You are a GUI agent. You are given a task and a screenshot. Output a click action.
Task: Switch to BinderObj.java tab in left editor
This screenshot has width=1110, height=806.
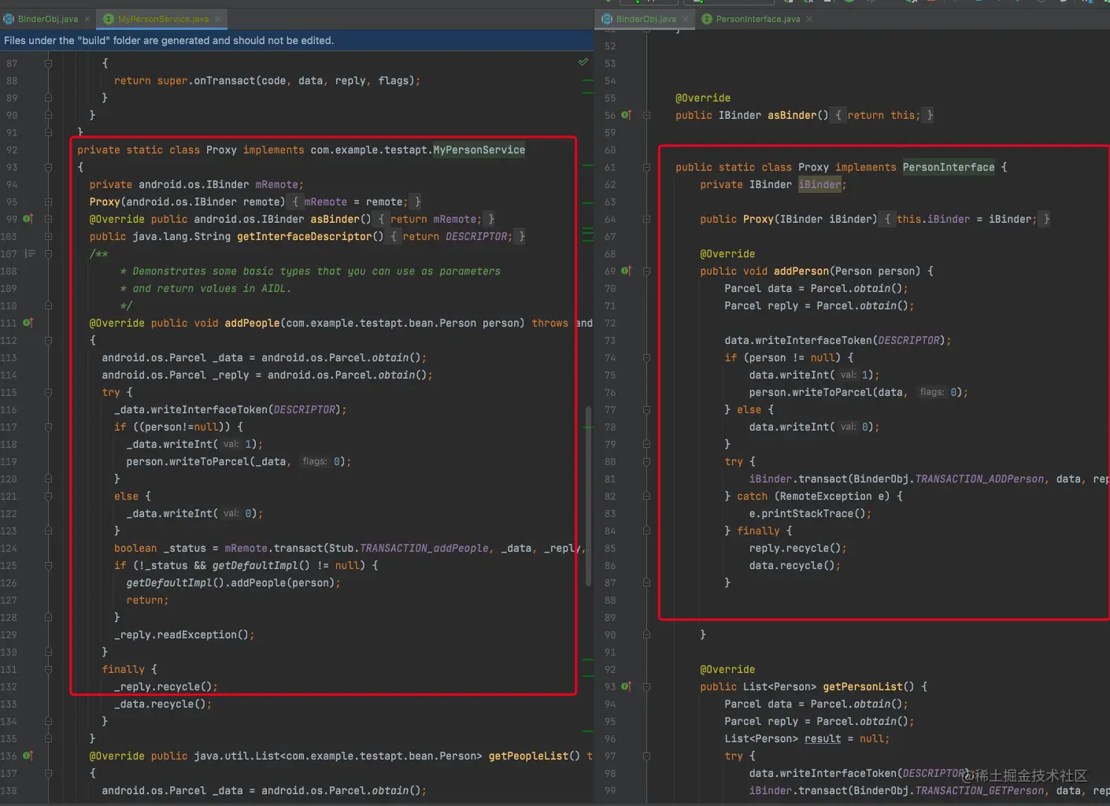click(47, 19)
